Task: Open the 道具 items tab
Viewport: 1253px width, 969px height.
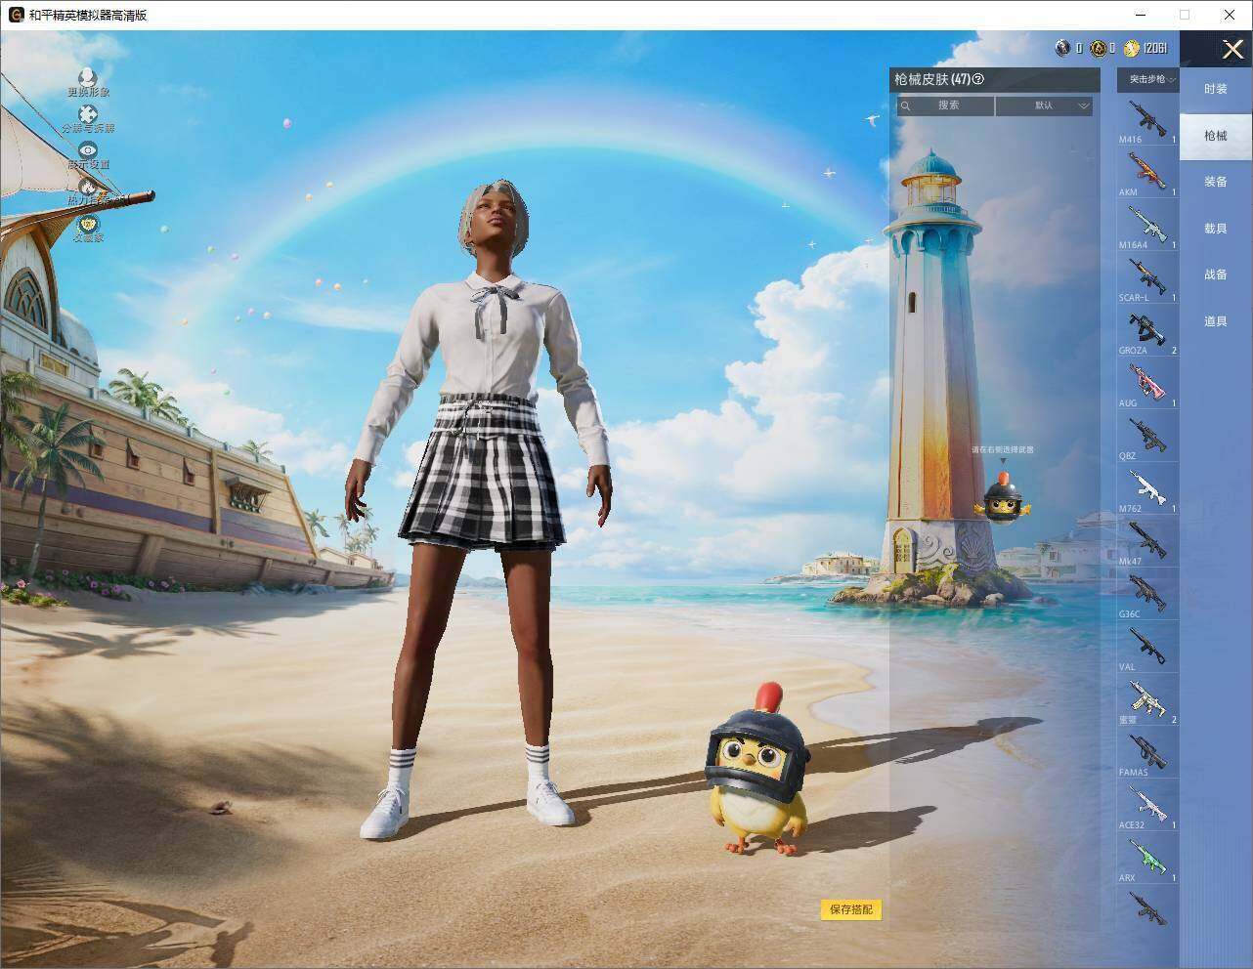Action: point(1216,320)
